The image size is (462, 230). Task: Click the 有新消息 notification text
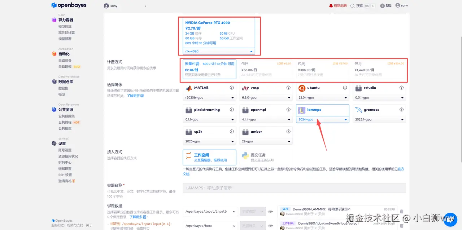(x=340, y=6)
